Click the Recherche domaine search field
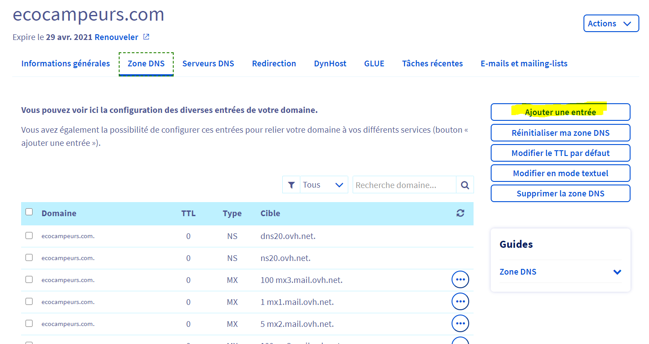This screenshot has height=344, width=649. pyautogui.click(x=404, y=185)
